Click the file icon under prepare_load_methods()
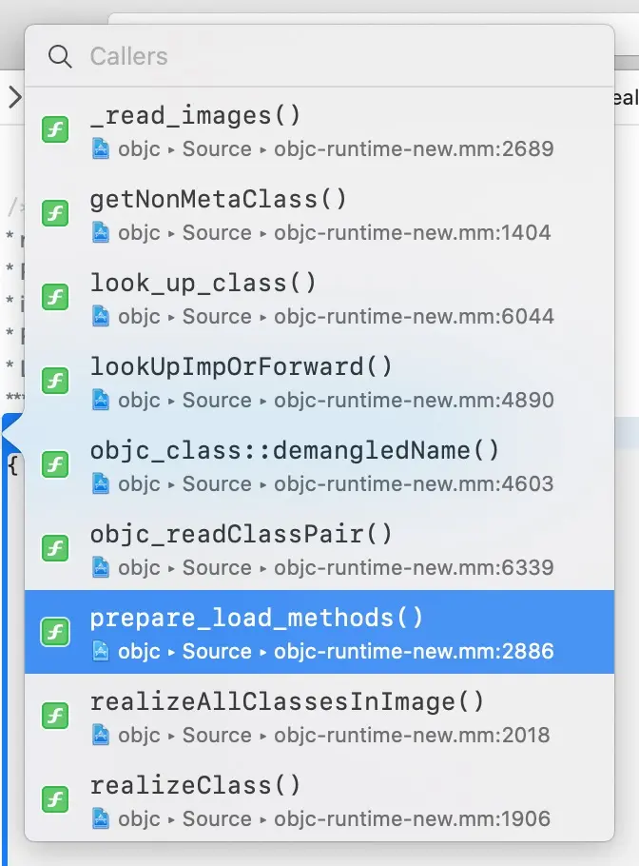639x866 pixels. pyautogui.click(x=101, y=651)
